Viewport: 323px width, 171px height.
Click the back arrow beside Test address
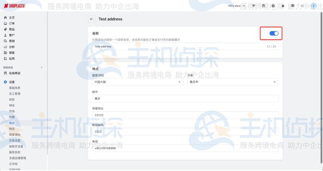[x=91, y=19]
